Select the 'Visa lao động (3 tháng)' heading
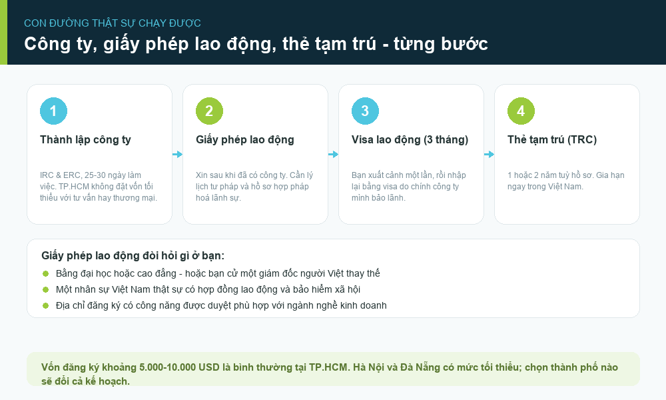Screen dimensions: 666x400 (x=410, y=140)
